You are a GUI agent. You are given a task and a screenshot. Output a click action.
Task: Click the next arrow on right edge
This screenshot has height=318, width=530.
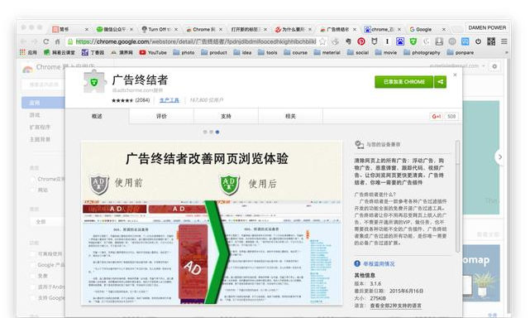click(500, 157)
